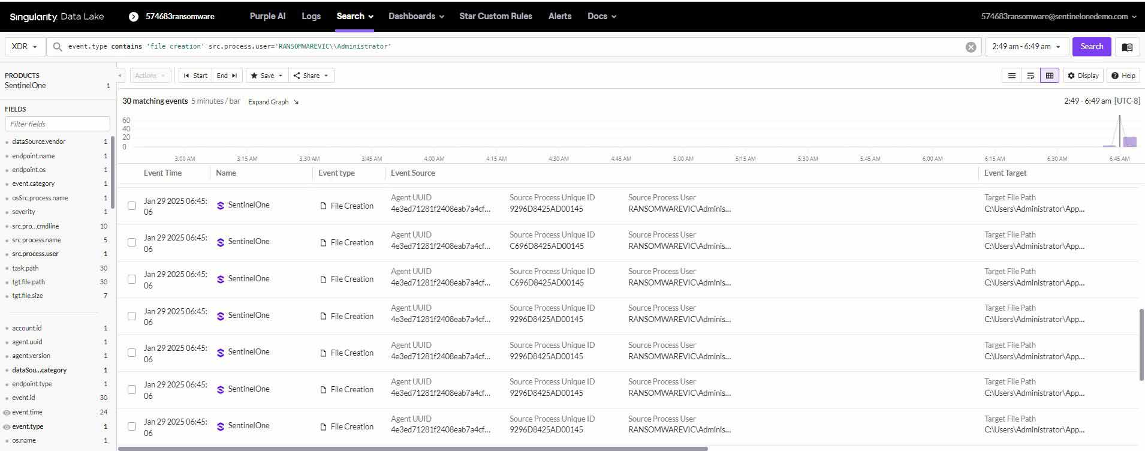Viewport: 1145px width, 451px height.
Task: Select src.process.name field
Action: point(37,240)
